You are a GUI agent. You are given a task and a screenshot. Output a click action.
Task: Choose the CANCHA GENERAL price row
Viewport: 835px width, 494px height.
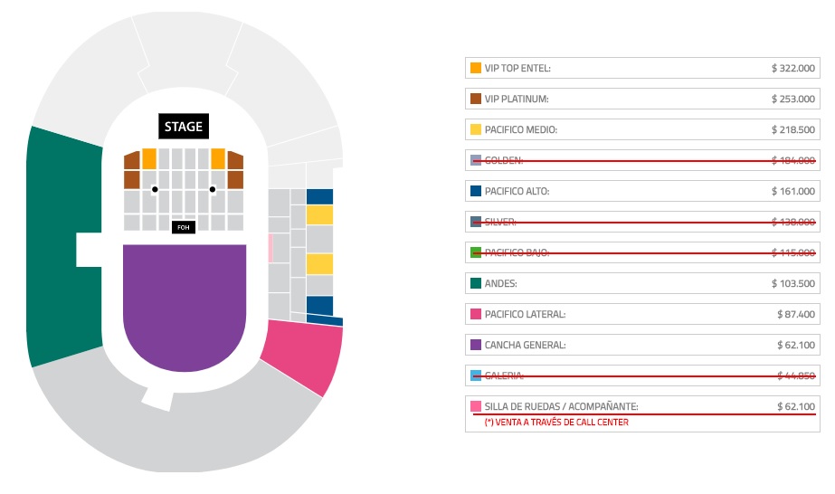[642, 345]
